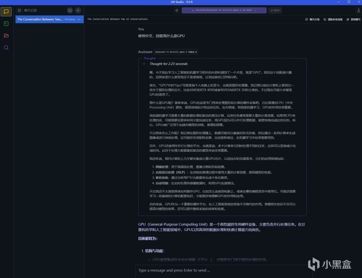Open model settings gear icon
This screenshot has width=362, height=278.
[177, 10]
